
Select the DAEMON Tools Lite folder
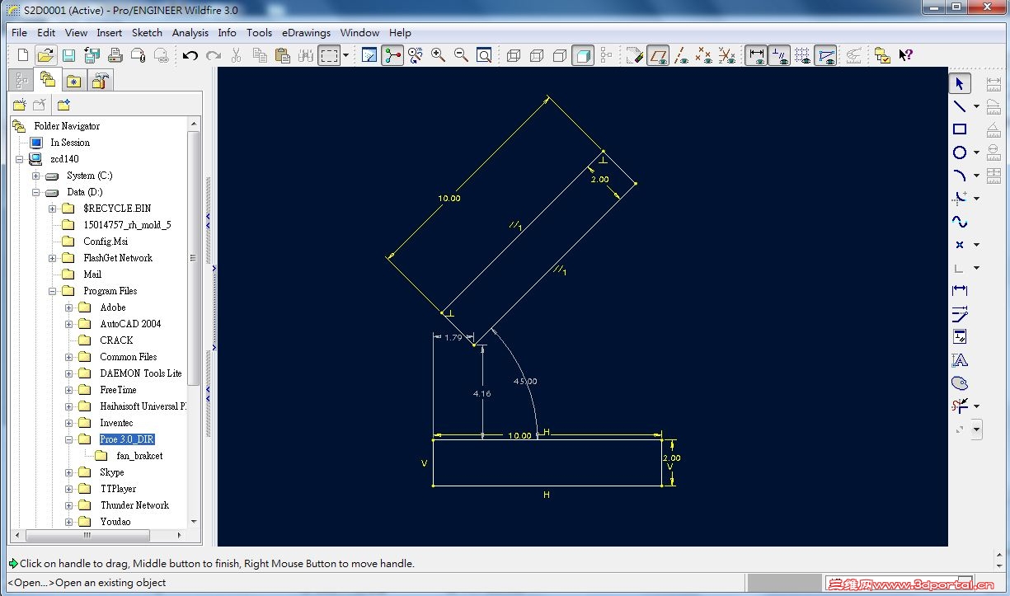tap(141, 373)
